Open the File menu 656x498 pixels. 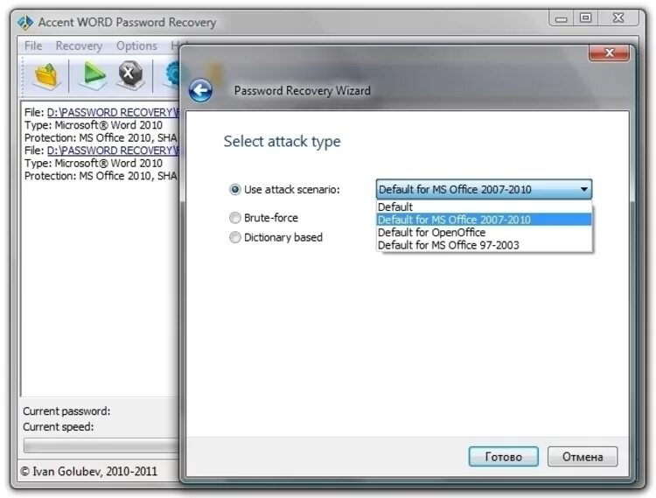coord(33,46)
